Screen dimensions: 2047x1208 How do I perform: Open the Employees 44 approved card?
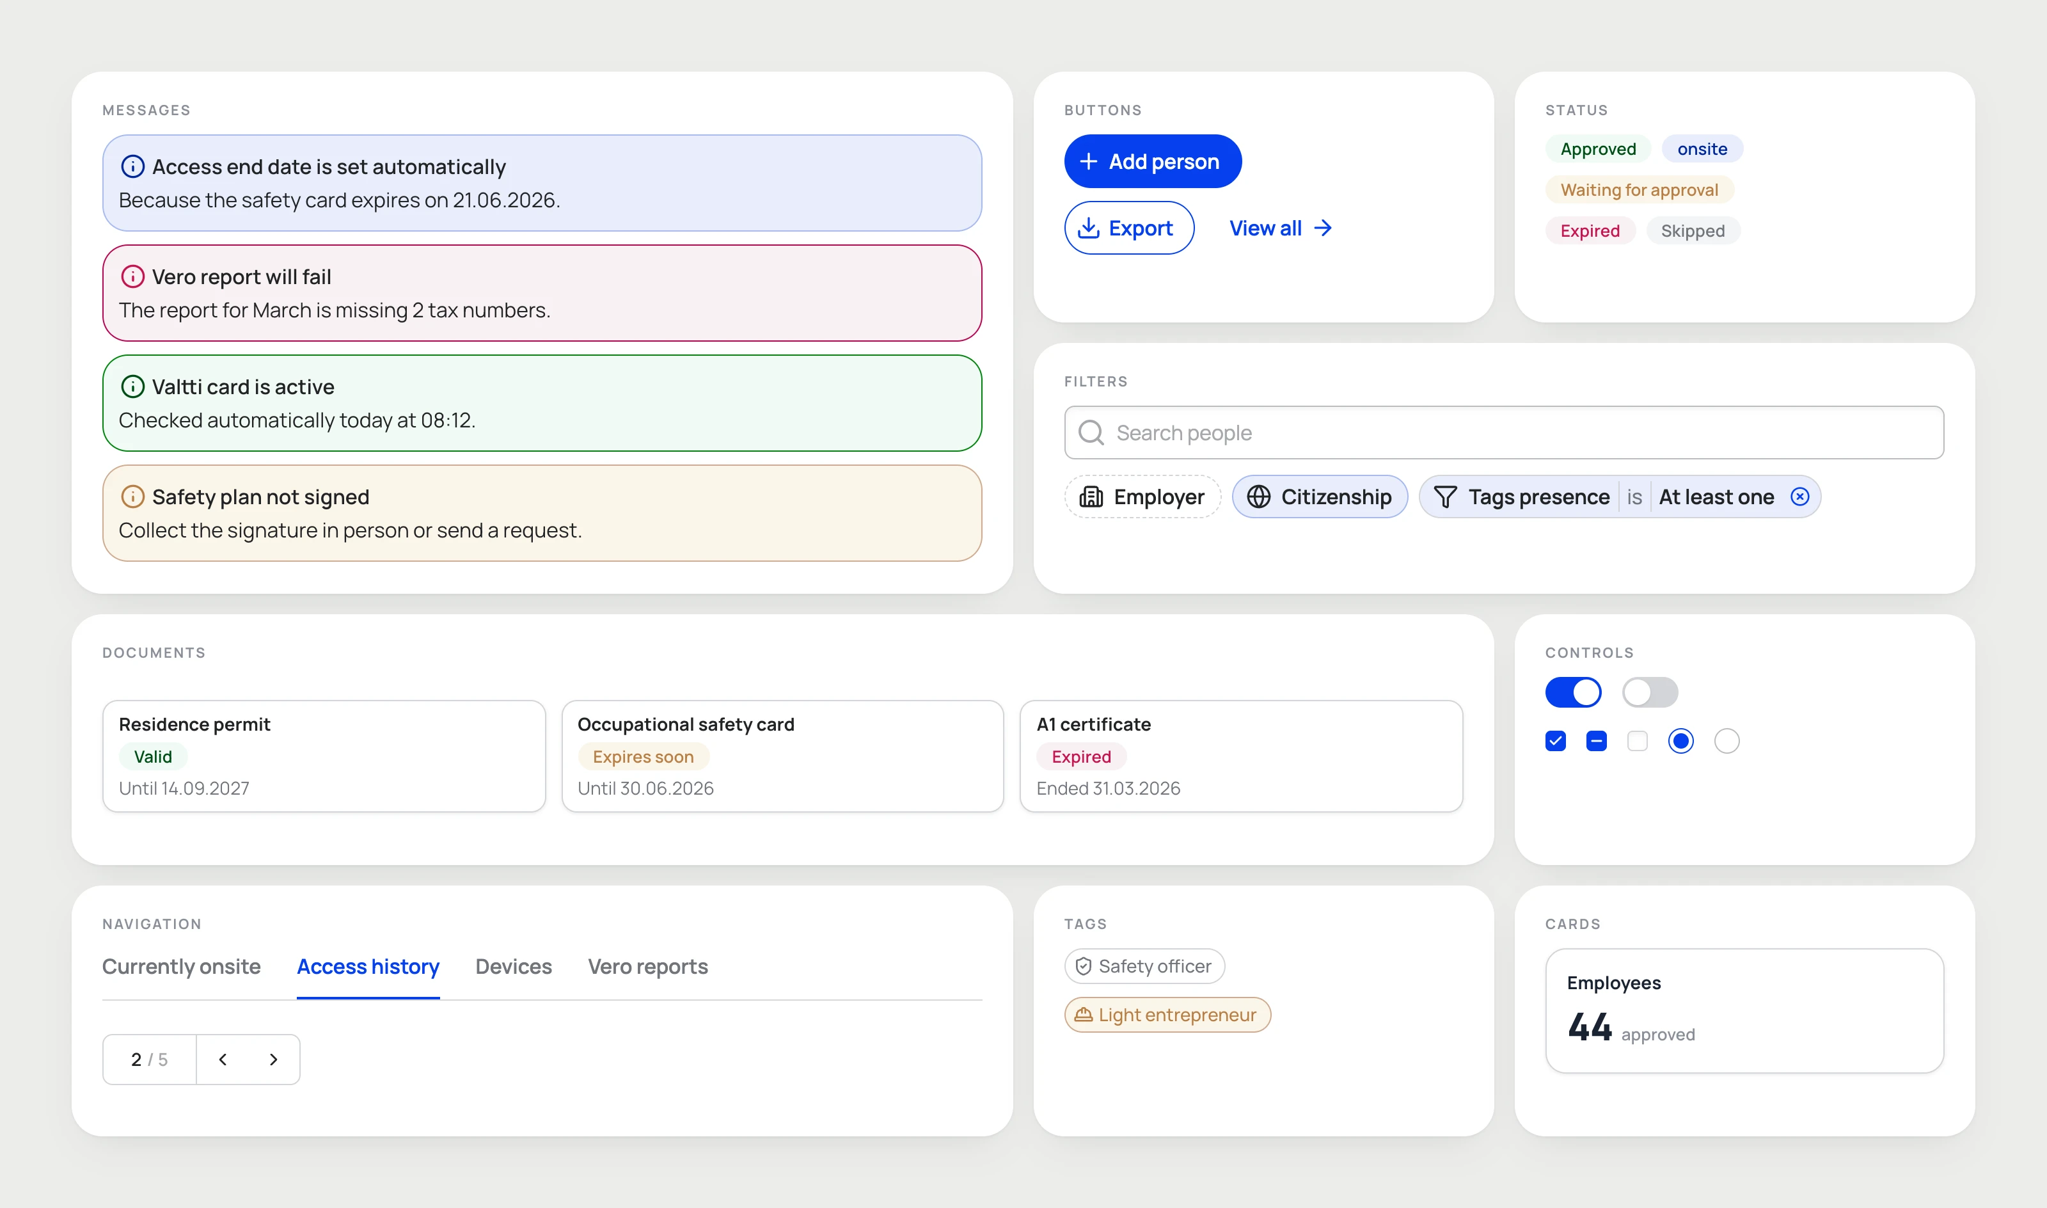[x=1744, y=1010]
